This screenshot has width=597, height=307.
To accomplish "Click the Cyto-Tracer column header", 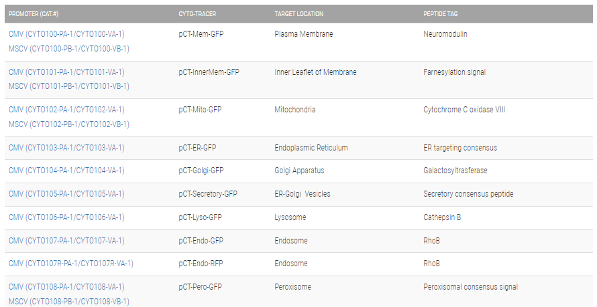I will [x=197, y=14].
